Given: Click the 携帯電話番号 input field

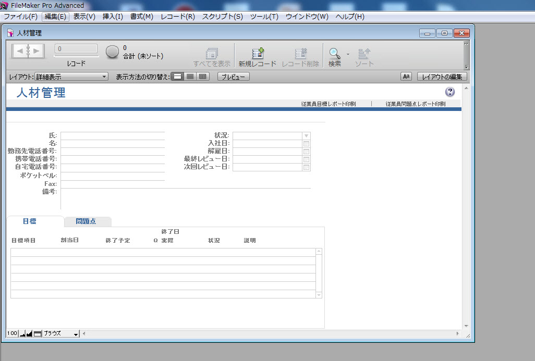Looking at the screenshot, I should click(113, 159).
